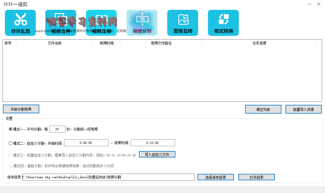325x193 pixels.
Task: Click the 结束时间 end time field
Action: coord(153,143)
